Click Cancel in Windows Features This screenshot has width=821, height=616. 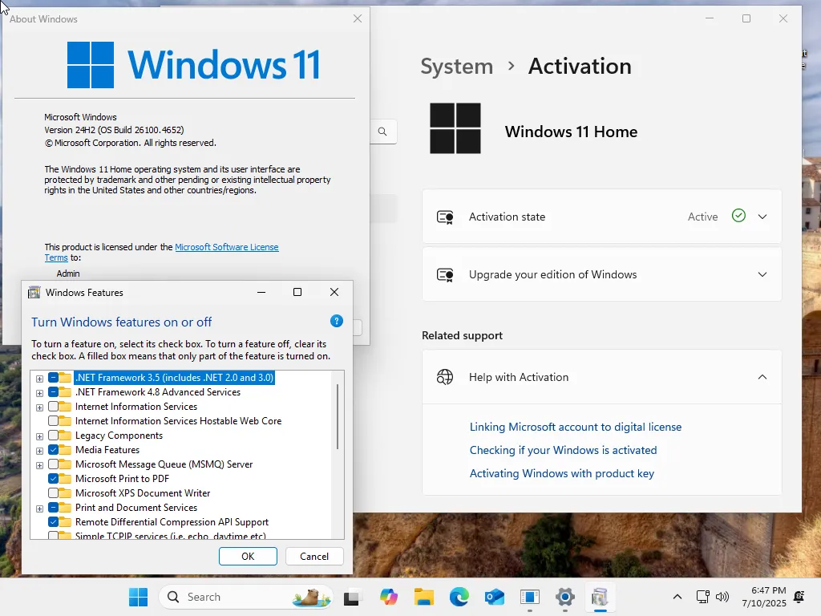(314, 557)
